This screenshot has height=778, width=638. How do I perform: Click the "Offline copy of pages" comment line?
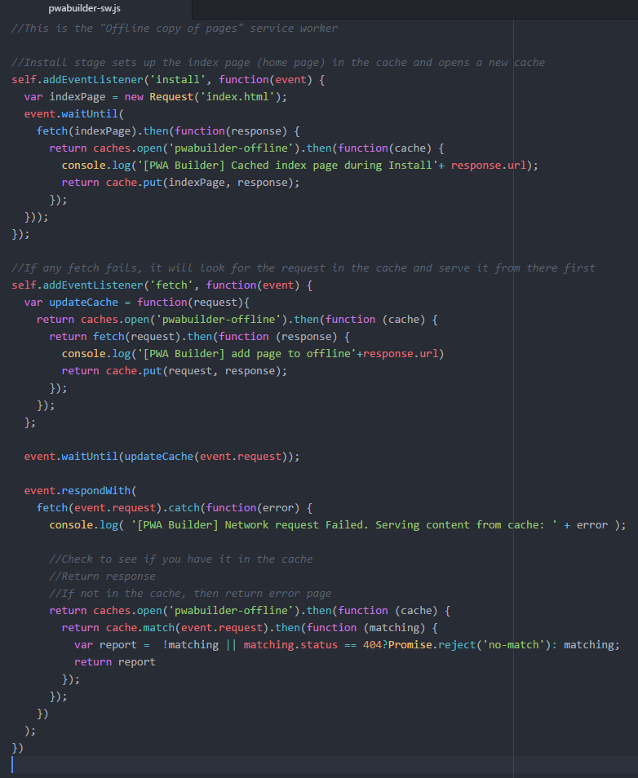pyautogui.click(x=175, y=29)
